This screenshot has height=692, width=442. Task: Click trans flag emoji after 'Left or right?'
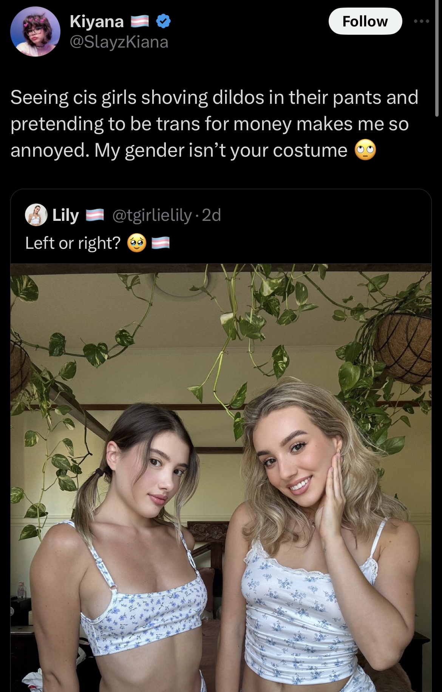tap(161, 243)
